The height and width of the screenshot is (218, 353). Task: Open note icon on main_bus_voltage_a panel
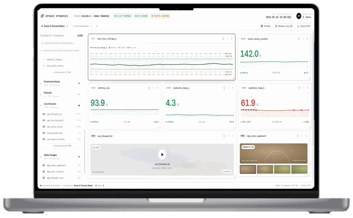point(223,39)
